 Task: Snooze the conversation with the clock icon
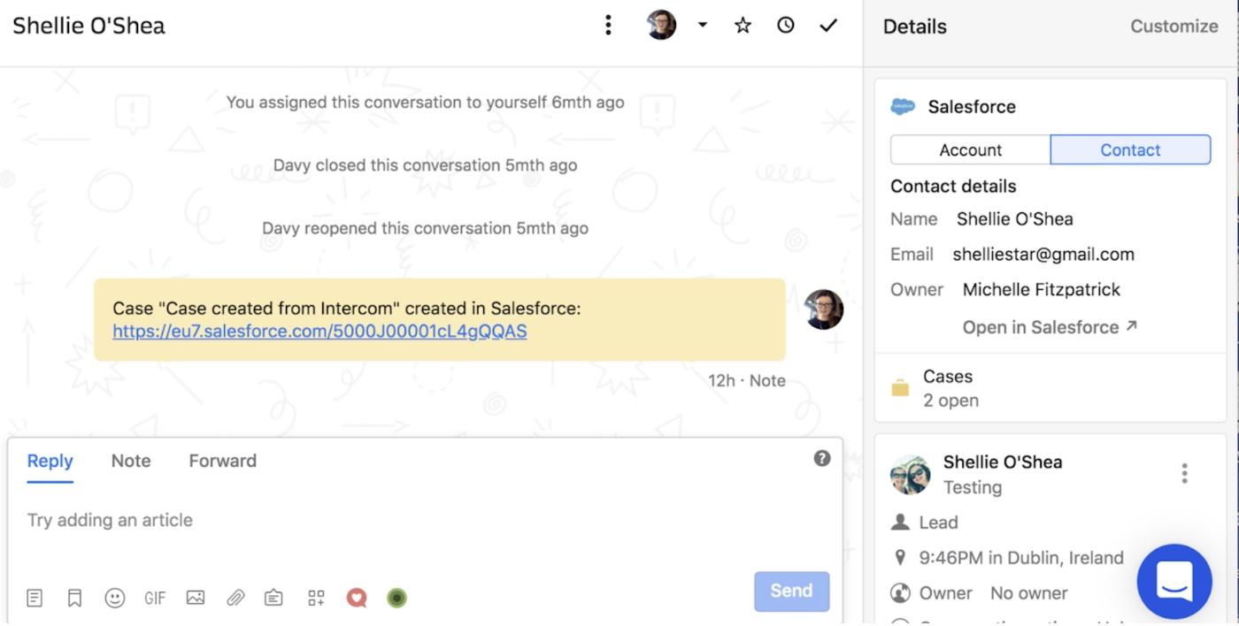786,25
